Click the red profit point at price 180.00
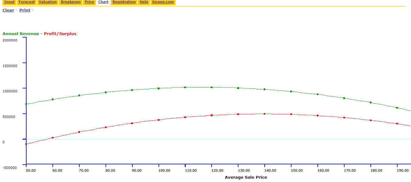This screenshot has width=411, height=182. click(370, 120)
